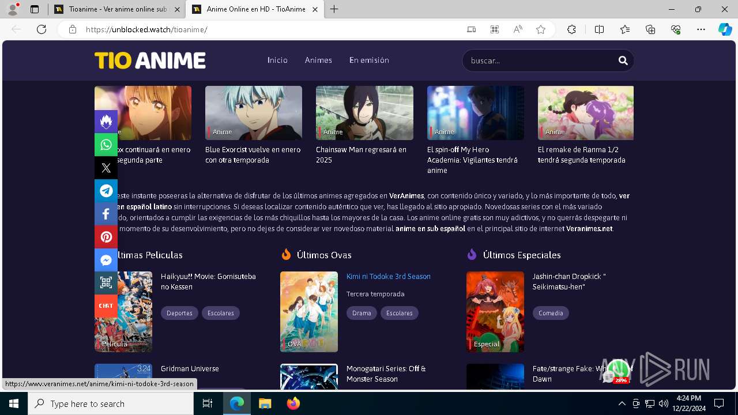Open Inicio navigation menu item
Screen dimensions: 738x415
pos(277,60)
